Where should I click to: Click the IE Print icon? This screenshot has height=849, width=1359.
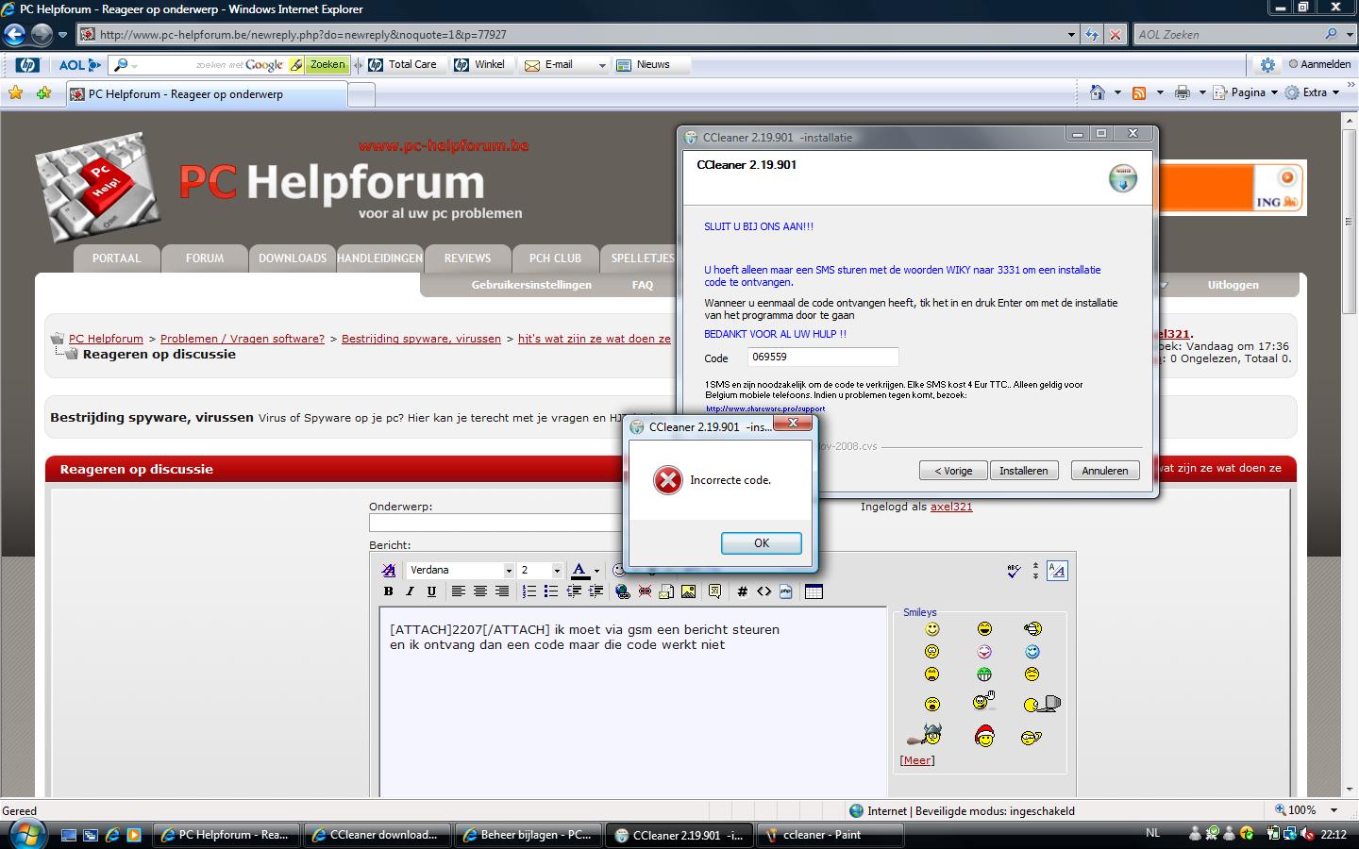[x=1183, y=92]
